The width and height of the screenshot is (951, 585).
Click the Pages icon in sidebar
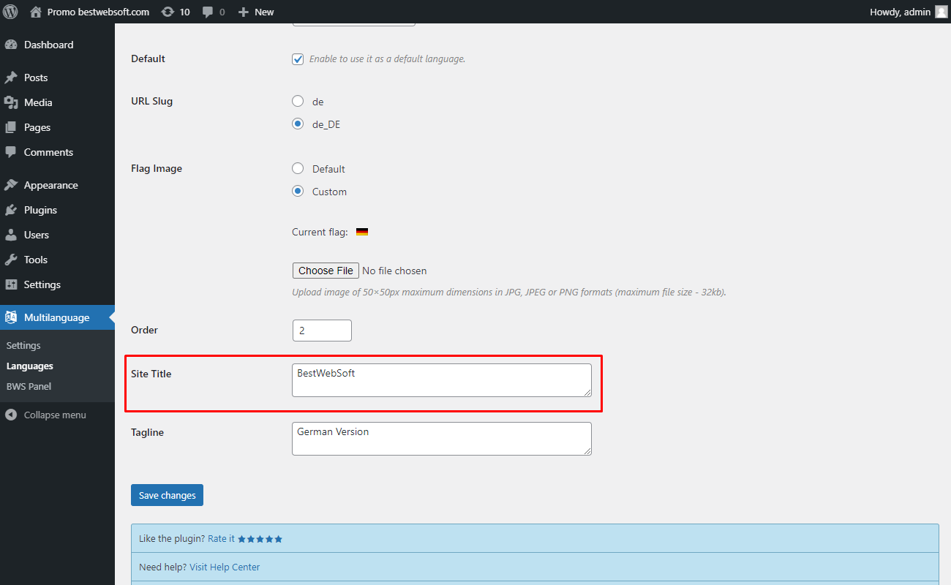click(x=11, y=127)
